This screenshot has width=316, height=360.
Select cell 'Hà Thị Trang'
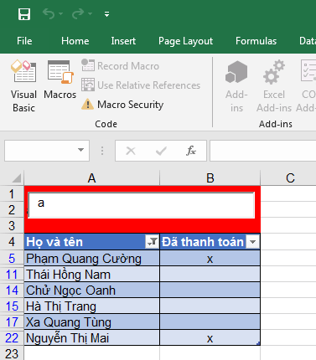(x=92, y=306)
